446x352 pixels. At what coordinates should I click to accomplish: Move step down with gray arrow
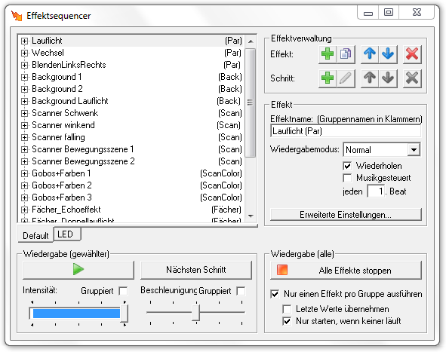pyautogui.click(x=388, y=78)
